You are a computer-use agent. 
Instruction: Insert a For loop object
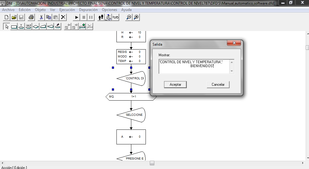(29, 26)
